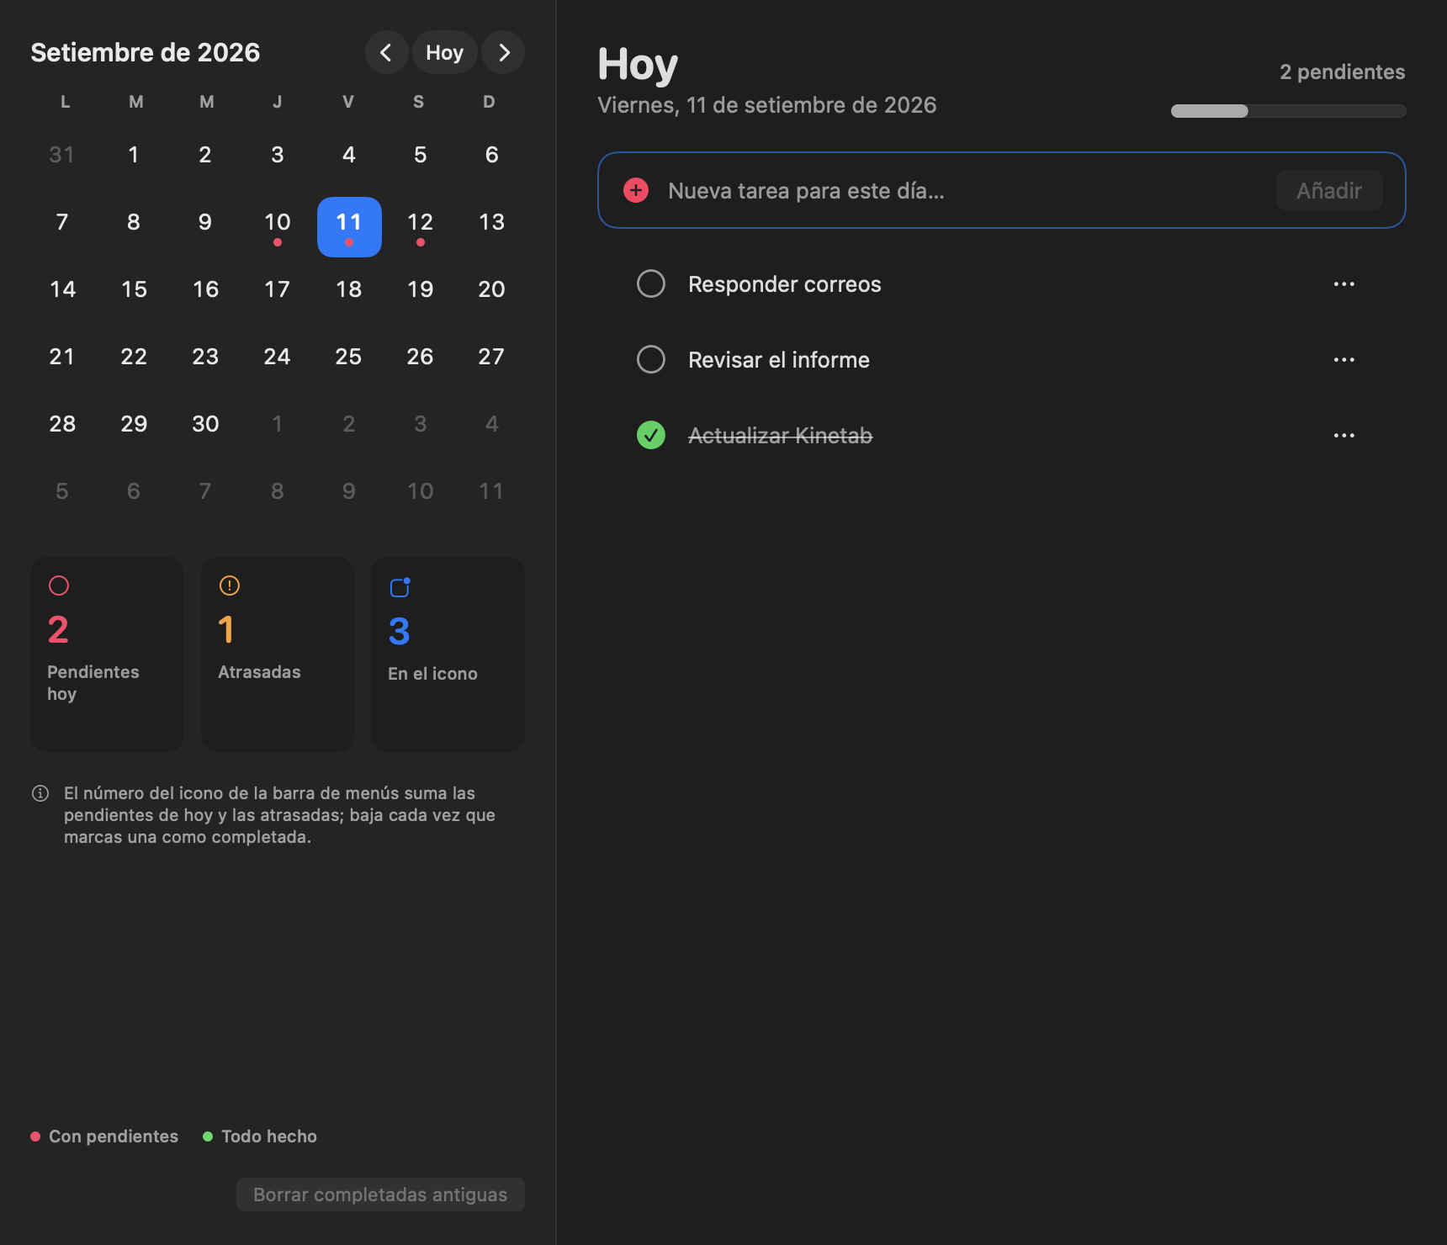Click the Todo hecho legend label

(x=269, y=1136)
